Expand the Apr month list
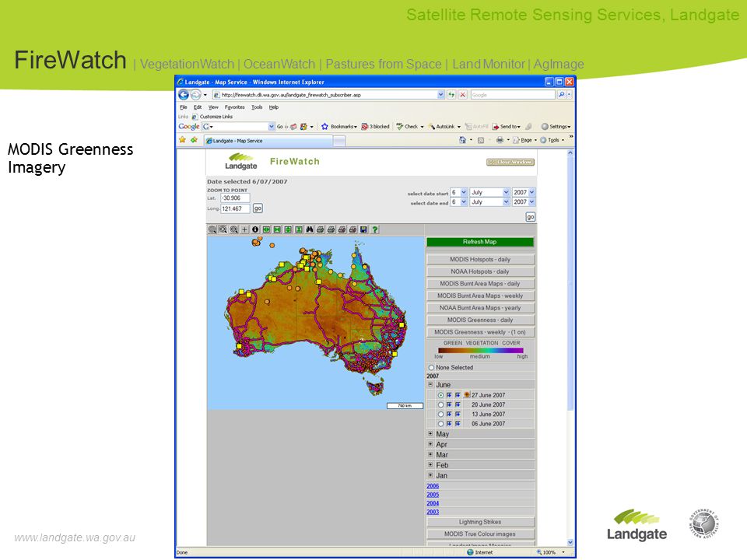 pyautogui.click(x=430, y=444)
